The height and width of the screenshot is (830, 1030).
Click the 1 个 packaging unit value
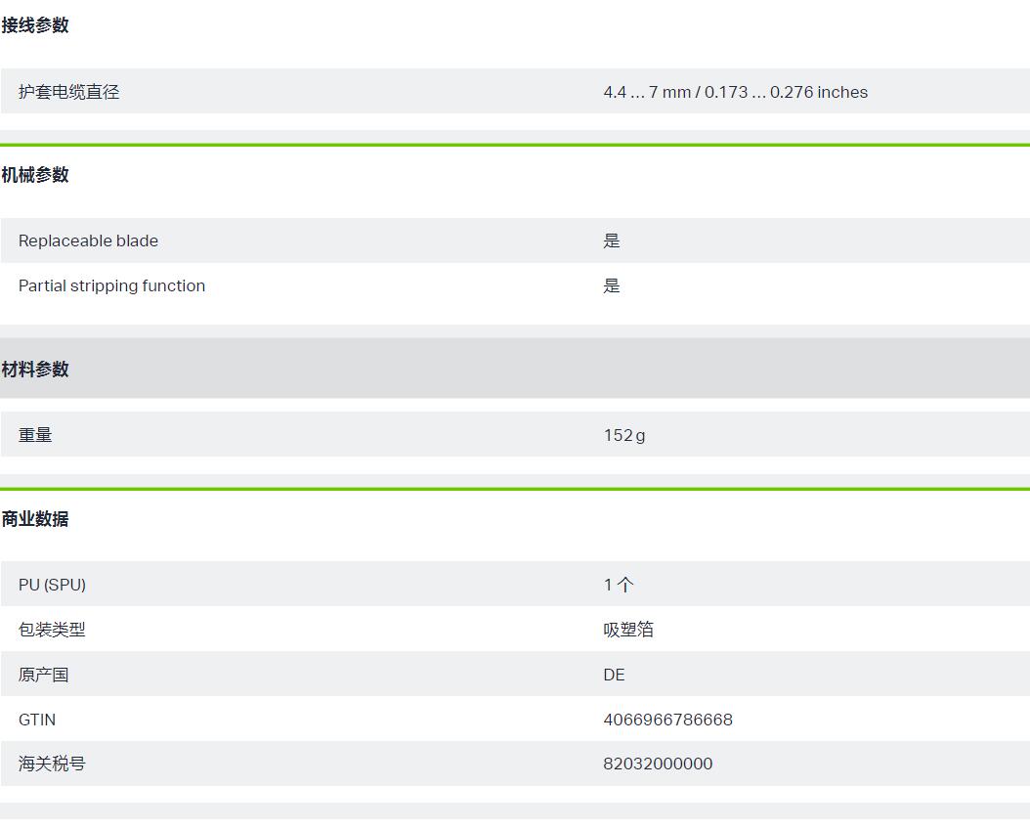point(619,585)
